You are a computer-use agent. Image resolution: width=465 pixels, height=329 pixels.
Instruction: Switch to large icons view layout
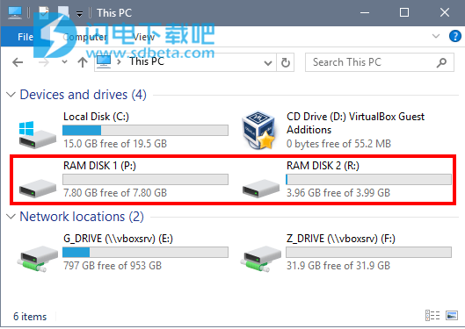[x=451, y=315]
